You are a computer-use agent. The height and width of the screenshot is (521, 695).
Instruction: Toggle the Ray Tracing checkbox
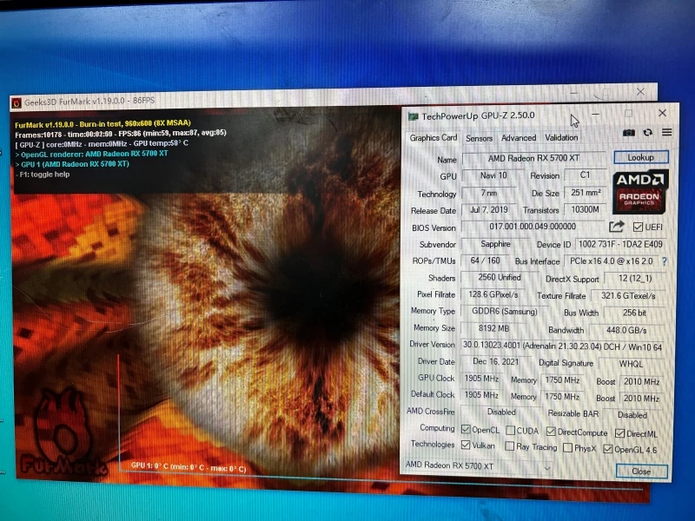click(x=510, y=446)
